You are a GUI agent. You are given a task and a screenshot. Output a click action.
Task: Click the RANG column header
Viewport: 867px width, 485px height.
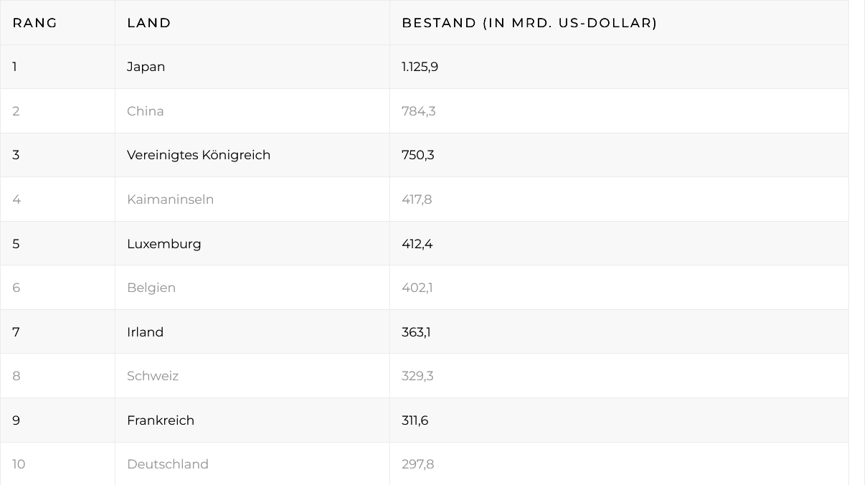pos(35,23)
